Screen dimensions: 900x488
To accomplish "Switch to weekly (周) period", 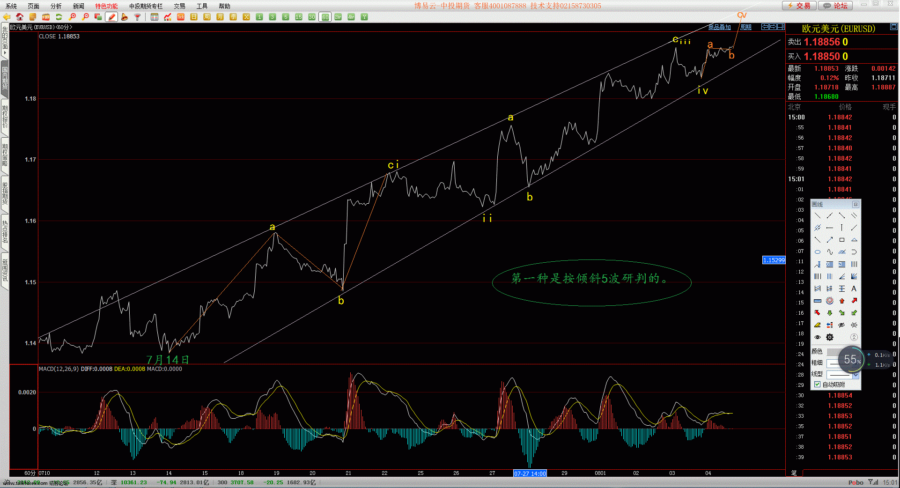I will [207, 17].
